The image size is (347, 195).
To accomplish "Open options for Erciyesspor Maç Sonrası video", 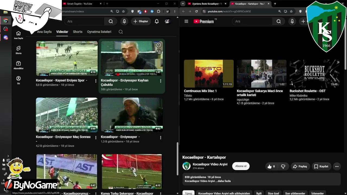I will (x=96, y=138).
